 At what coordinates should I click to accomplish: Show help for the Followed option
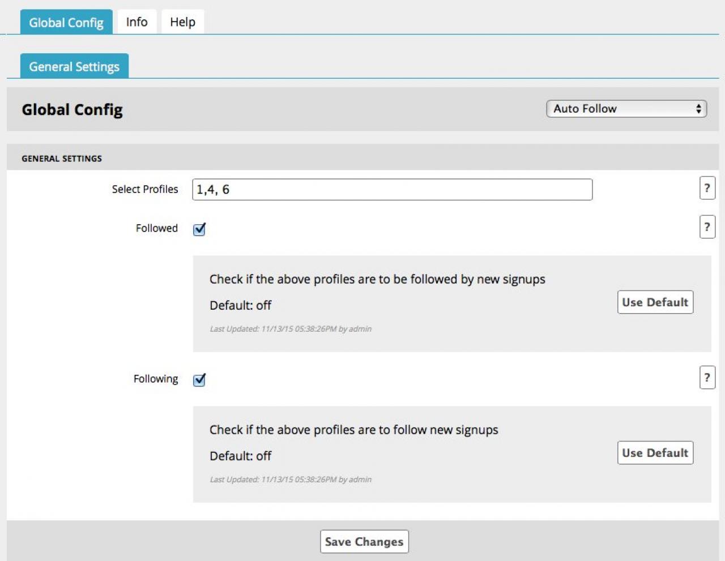click(x=707, y=227)
